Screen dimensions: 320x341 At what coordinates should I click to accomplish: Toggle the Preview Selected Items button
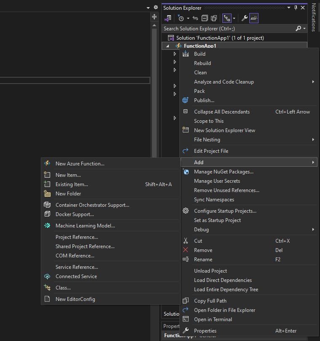254,18
